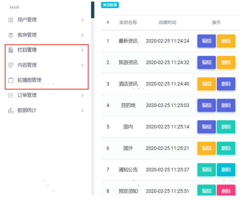
Task: Click the grid icon beside 用户管理
Action: (11, 20)
